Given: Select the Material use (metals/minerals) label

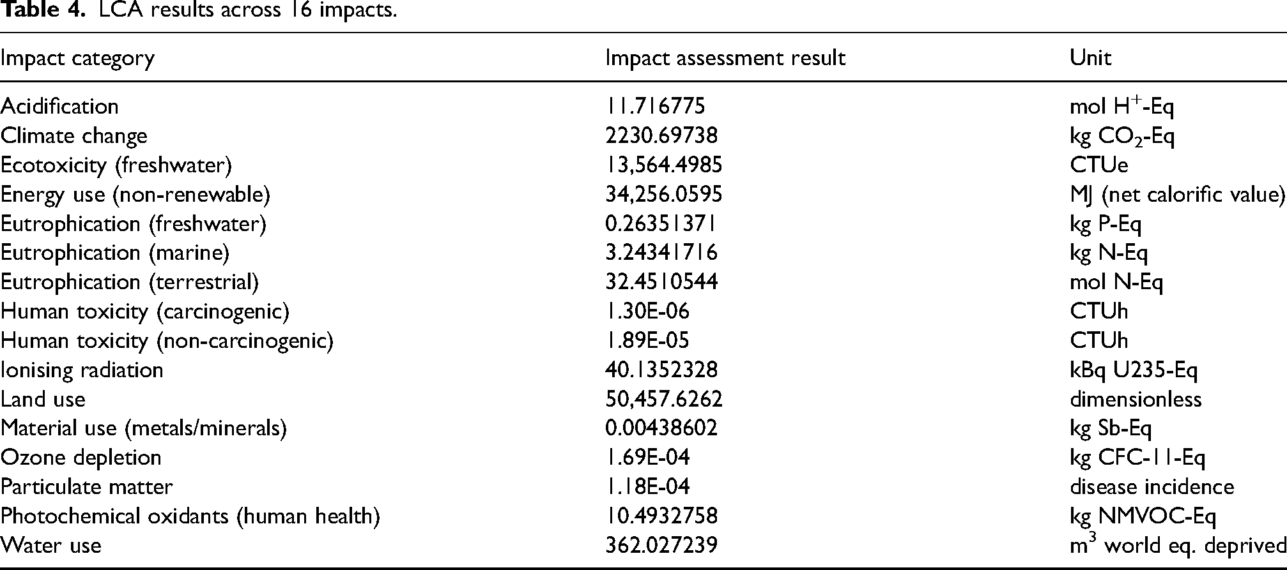Looking at the screenshot, I should coord(144,428).
